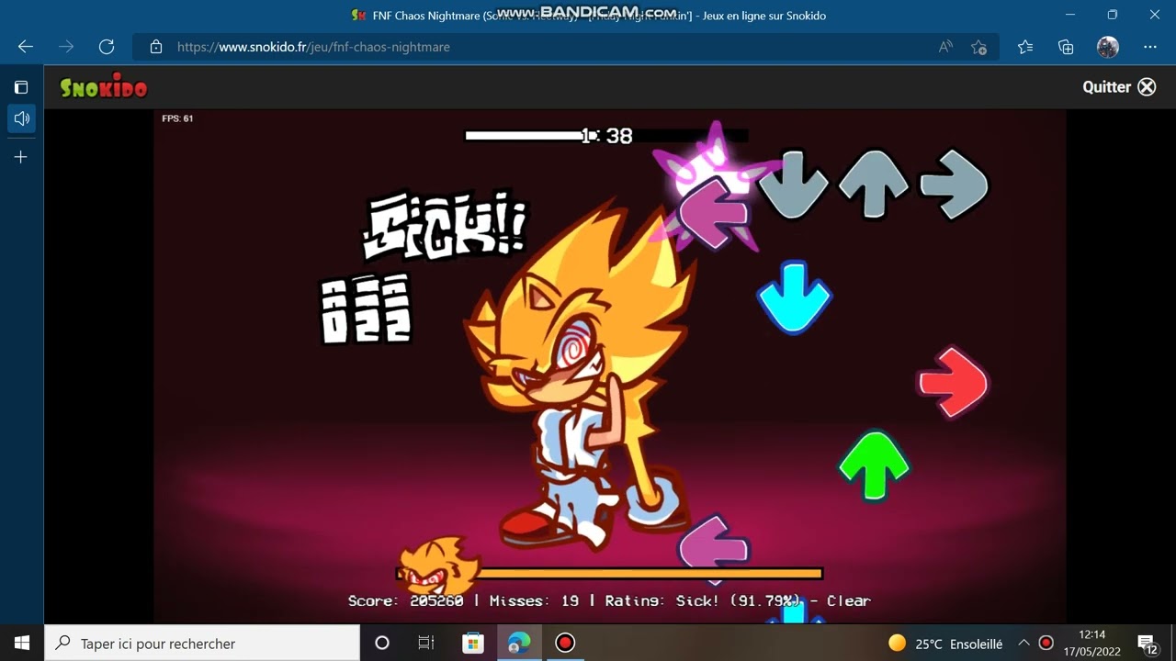Open the Snokido logo home link

click(x=104, y=87)
